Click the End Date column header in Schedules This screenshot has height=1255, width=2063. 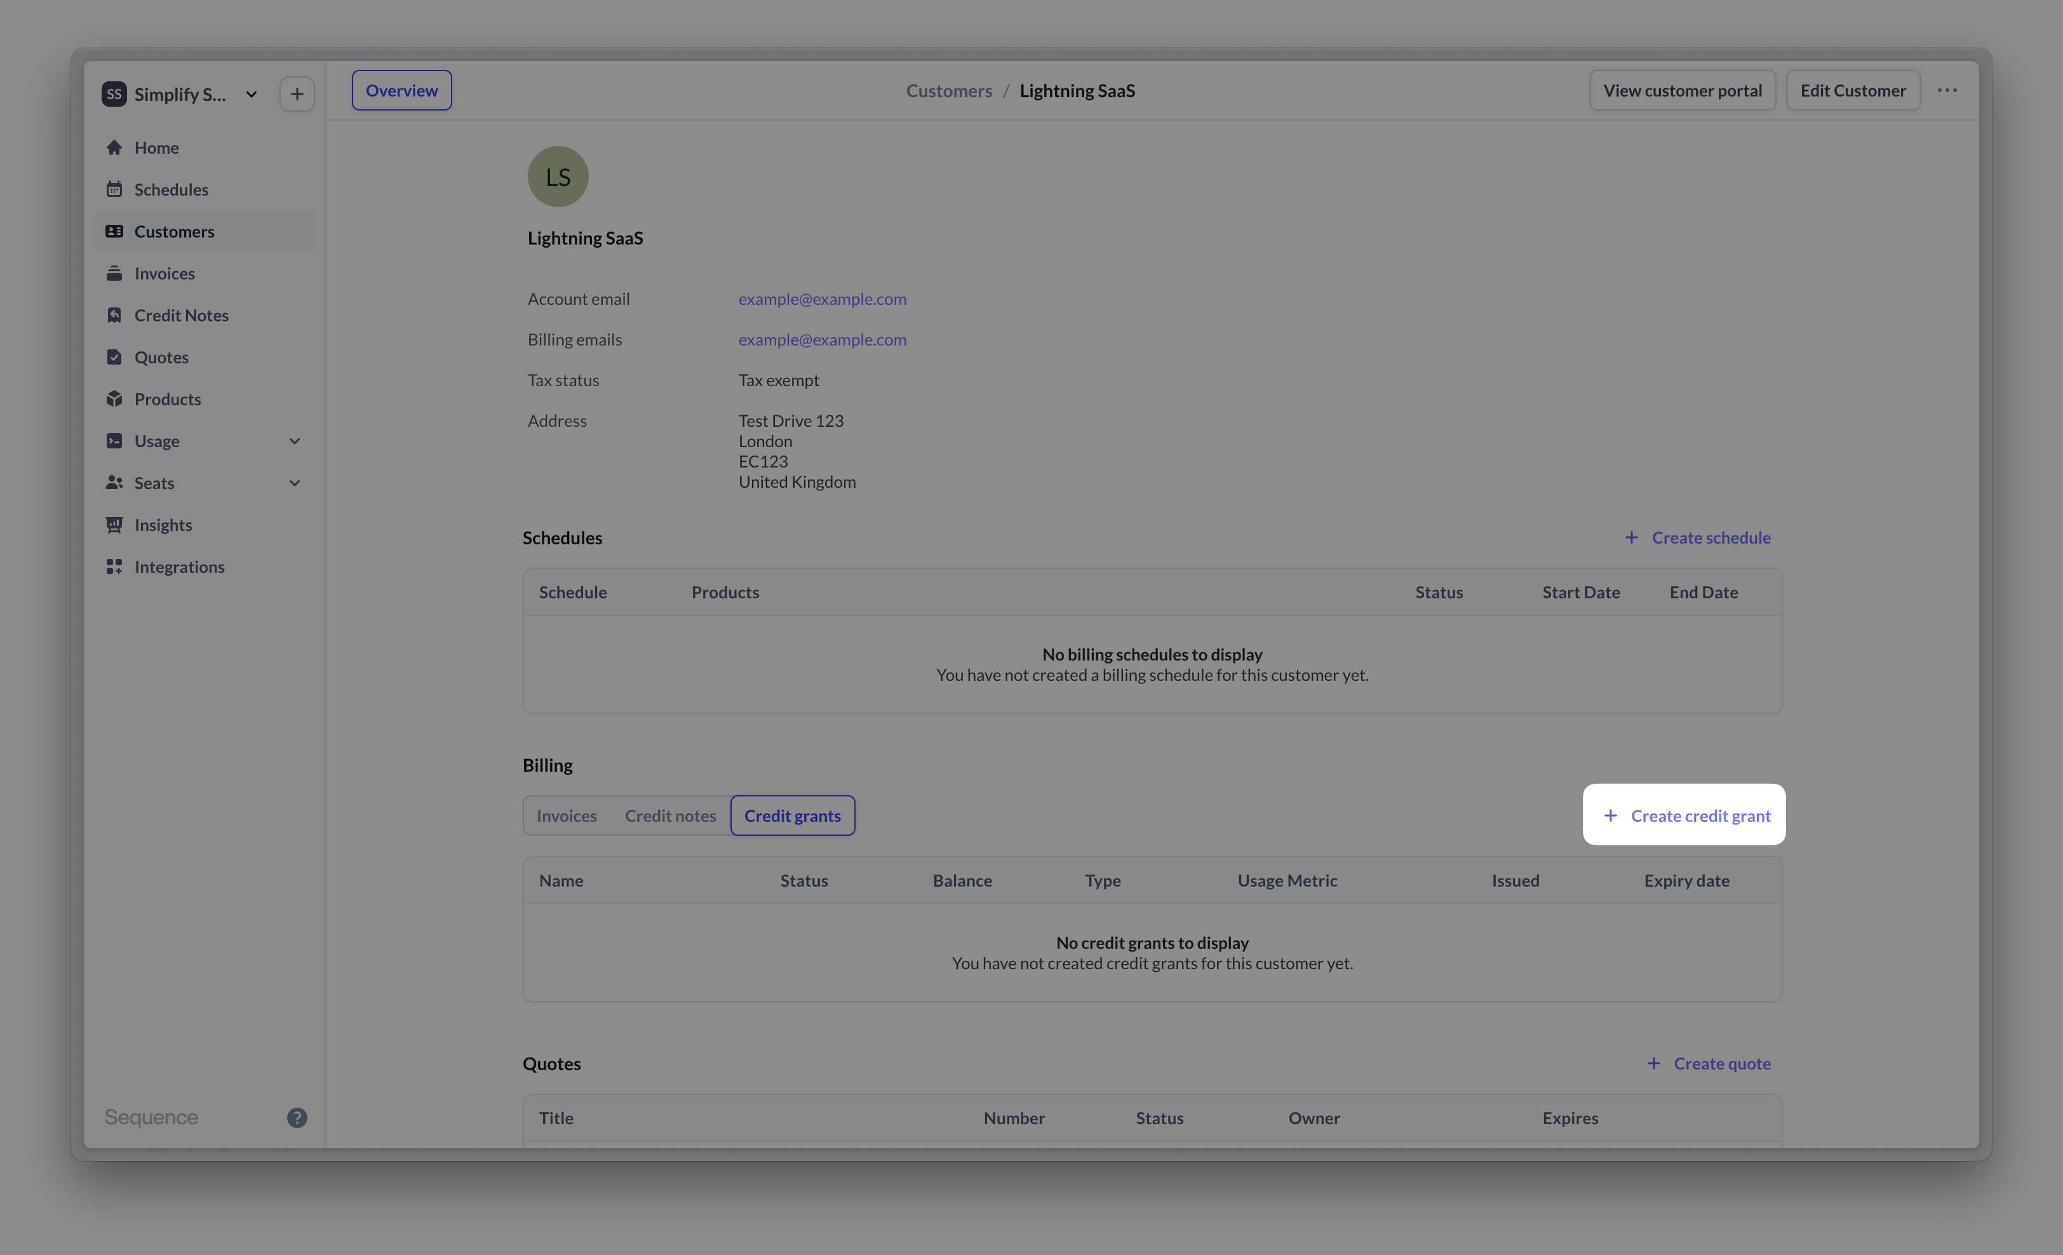(1703, 592)
